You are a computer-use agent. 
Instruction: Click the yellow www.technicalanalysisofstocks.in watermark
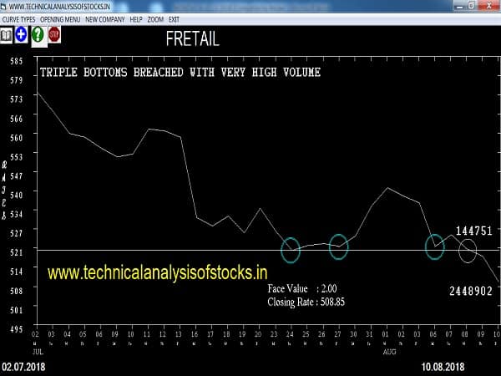pyautogui.click(x=158, y=272)
